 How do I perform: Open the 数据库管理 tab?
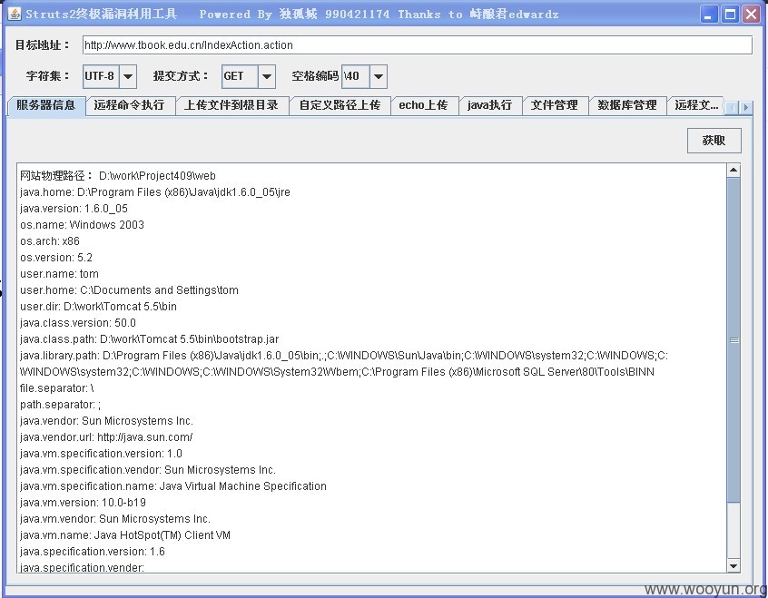tap(627, 105)
